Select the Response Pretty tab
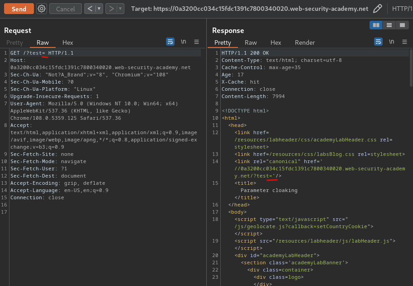 click(x=223, y=42)
